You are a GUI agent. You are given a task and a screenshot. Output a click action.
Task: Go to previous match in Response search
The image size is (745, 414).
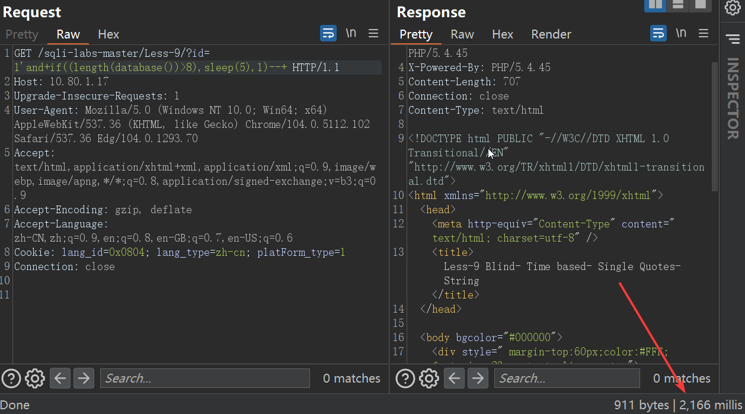[x=455, y=378]
